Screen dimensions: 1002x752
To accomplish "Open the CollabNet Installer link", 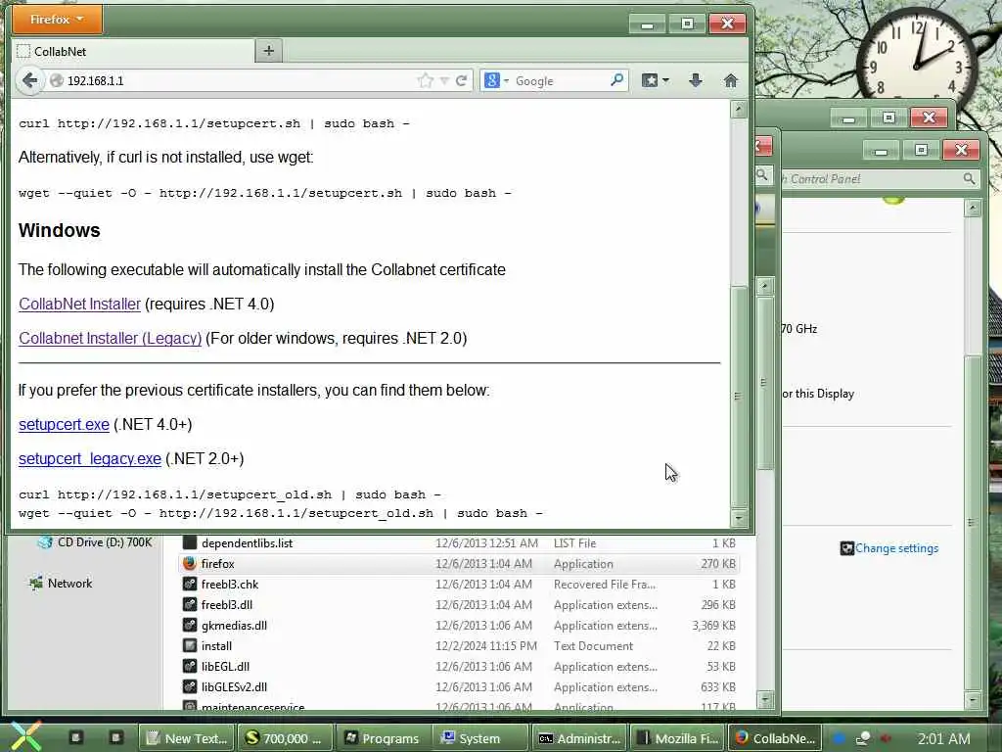I will coord(79,304).
